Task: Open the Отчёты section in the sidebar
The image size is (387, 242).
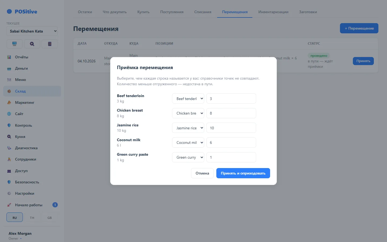Action: click(32, 57)
